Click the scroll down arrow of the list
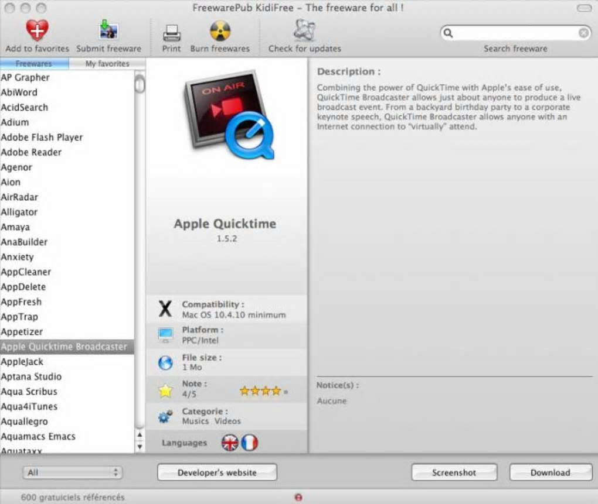The image size is (598, 504). click(x=140, y=447)
